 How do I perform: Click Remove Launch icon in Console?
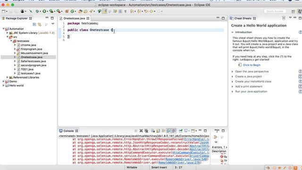[x=141, y=131]
